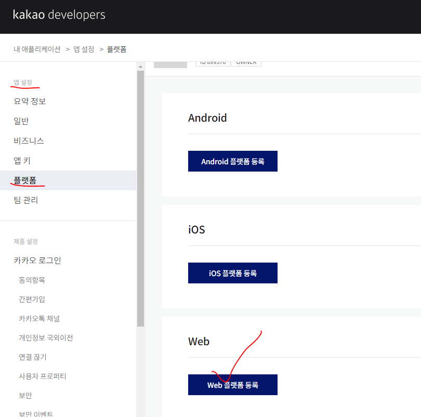Click 플랫폼 in the breadcrumb
421x417 pixels.
116,49
